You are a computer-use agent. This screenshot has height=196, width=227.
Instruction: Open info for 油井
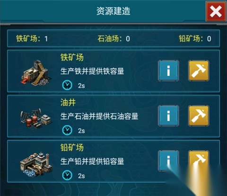[x=168, y=116]
